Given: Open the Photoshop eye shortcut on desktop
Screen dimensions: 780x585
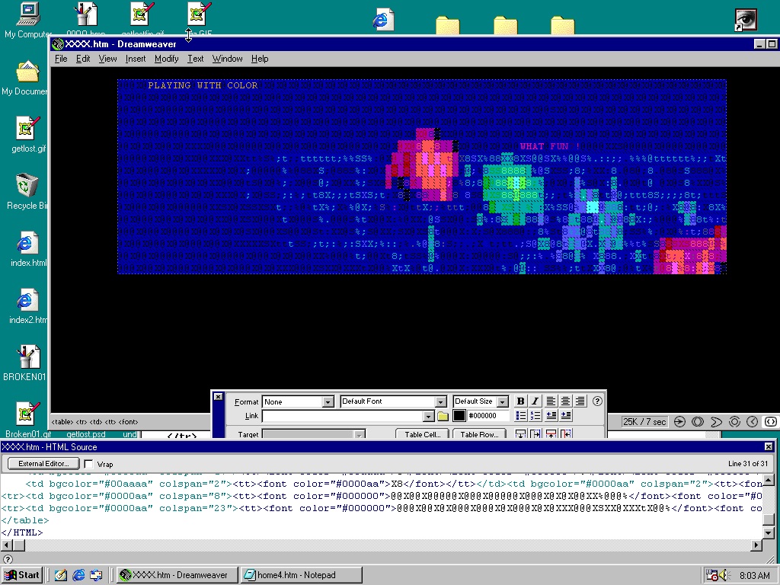Looking at the screenshot, I should [x=746, y=20].
